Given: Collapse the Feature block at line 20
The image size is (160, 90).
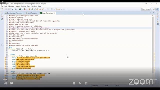Looking at the screenshot, I should [8, 49].
